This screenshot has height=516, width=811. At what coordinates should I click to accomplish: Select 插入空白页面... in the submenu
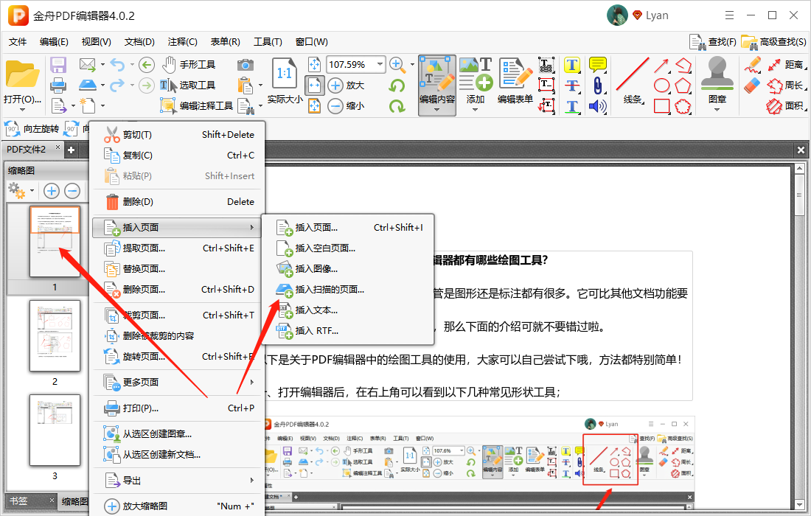(347, 248)
